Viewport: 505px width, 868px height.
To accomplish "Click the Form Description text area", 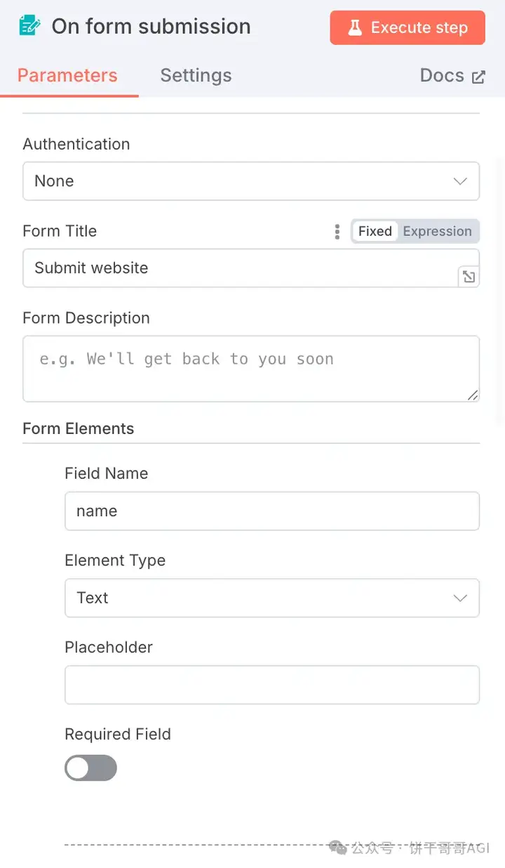I will (x=251, y=369).
